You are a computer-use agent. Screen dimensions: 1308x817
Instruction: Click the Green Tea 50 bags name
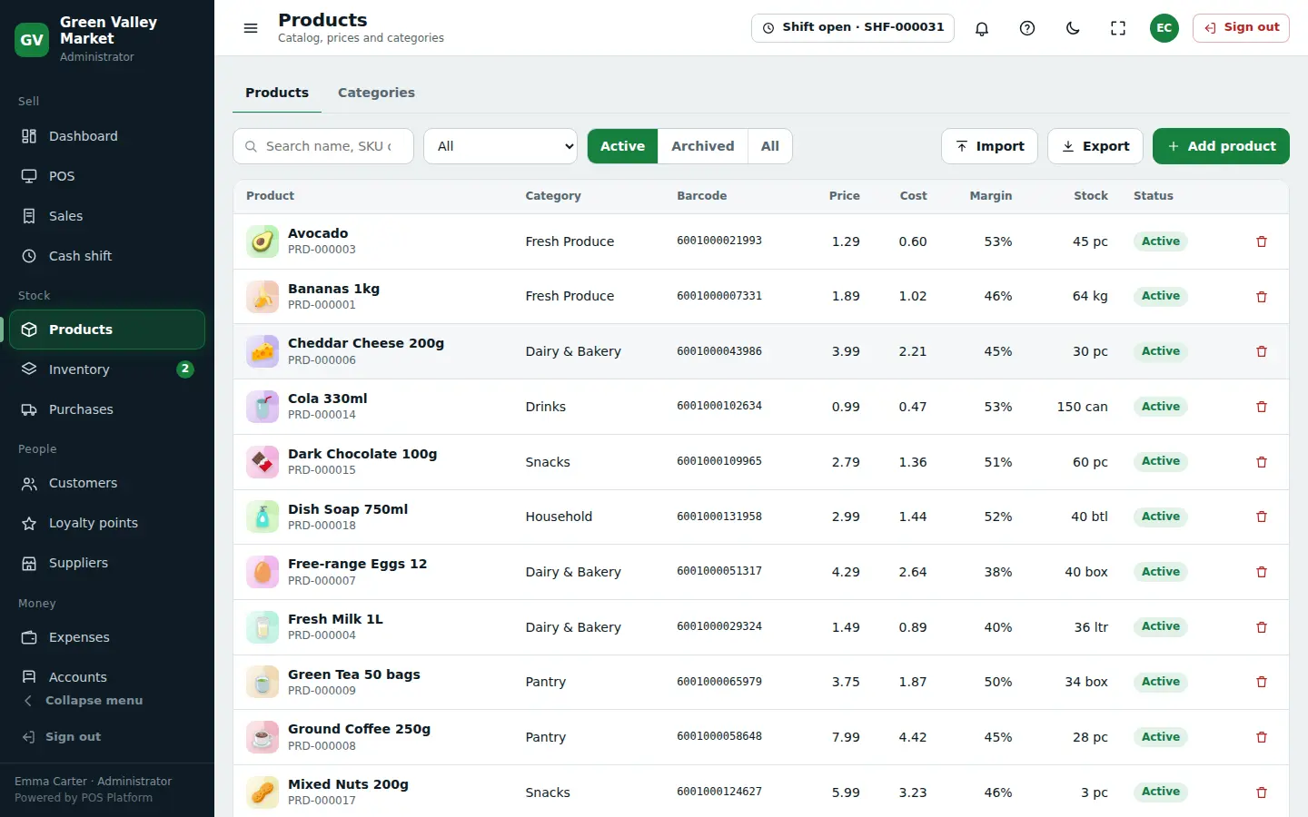[354, 674]
